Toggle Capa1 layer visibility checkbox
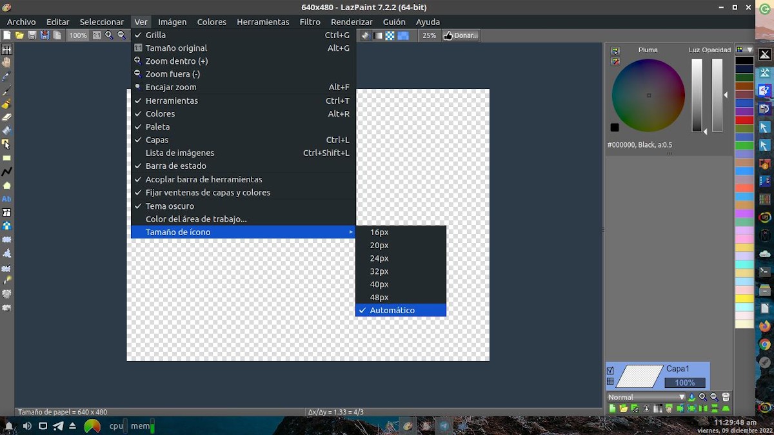Image resolution: width=774 pixels, height=435 pixels. 611,371
